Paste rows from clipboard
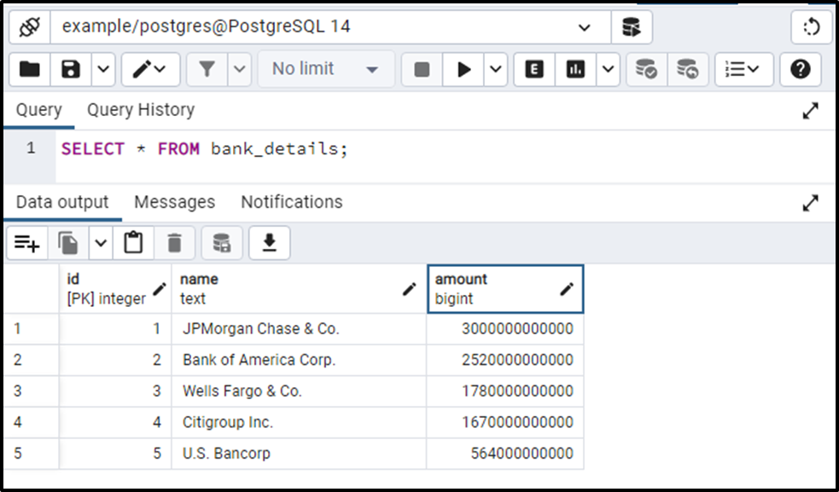This screenshot has height=492, width=839. click(134, 242)
